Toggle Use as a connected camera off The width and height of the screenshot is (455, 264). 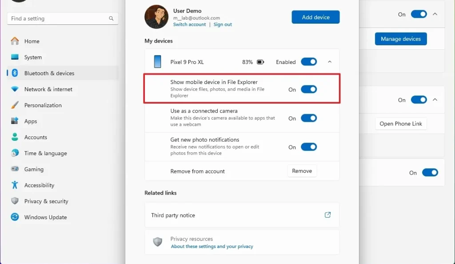pos(309,118)
